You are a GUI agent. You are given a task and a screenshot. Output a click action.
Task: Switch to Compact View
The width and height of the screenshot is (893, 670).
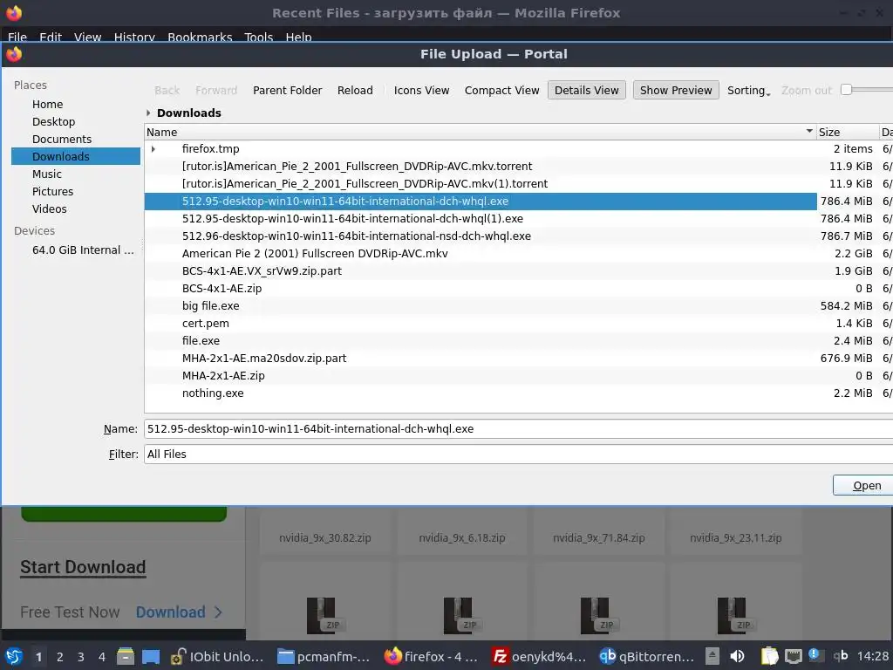(501, 90)
